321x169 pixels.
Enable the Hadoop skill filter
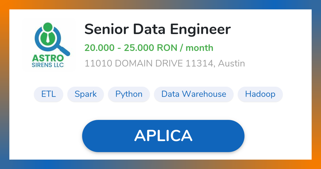(x=260, y=94)
